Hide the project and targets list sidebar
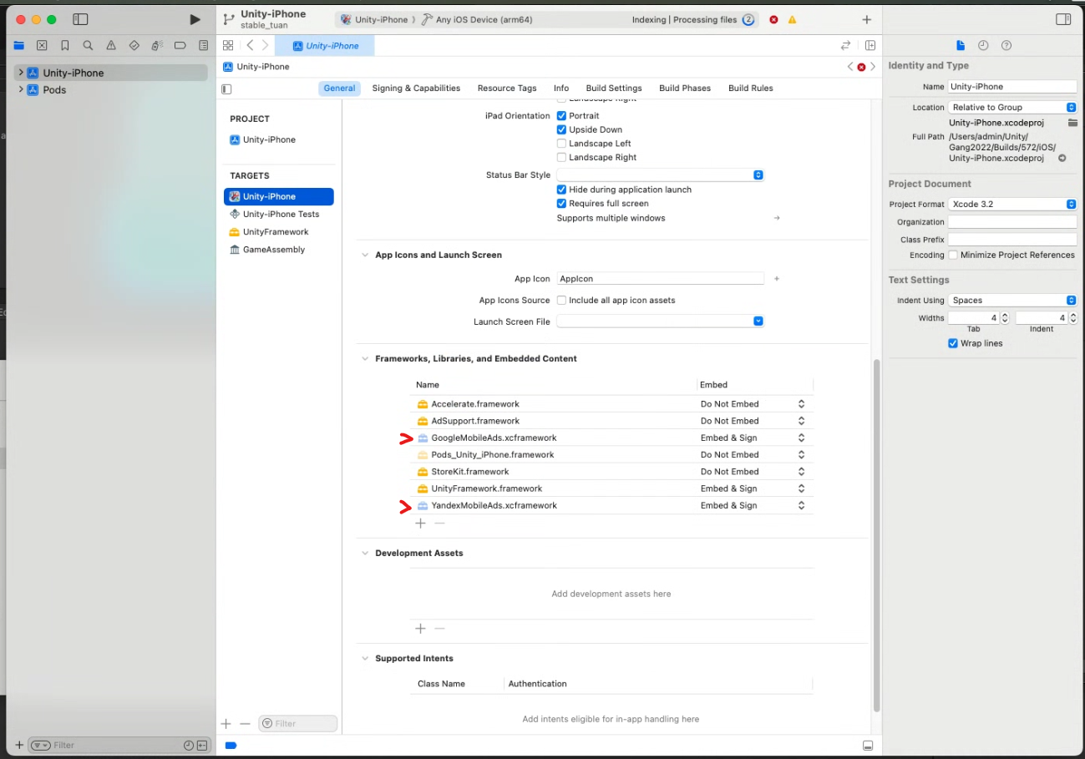The height and width of the screenshot is (759, 1085). (226, 89)
